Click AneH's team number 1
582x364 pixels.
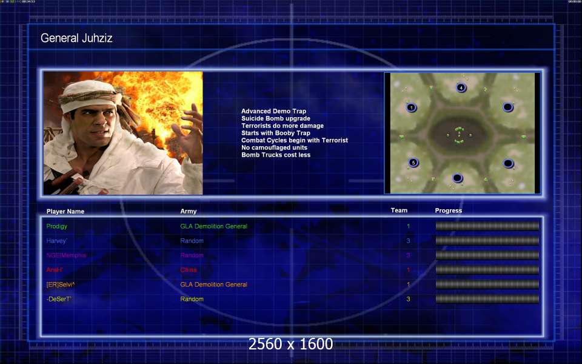pos(408,269)
